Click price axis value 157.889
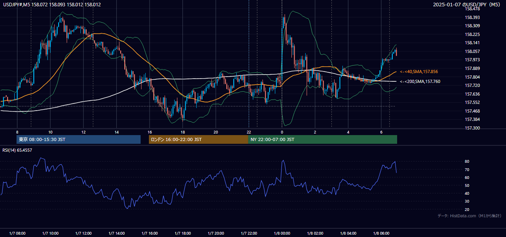Viewport: 506px width, 237px height. 472,68
